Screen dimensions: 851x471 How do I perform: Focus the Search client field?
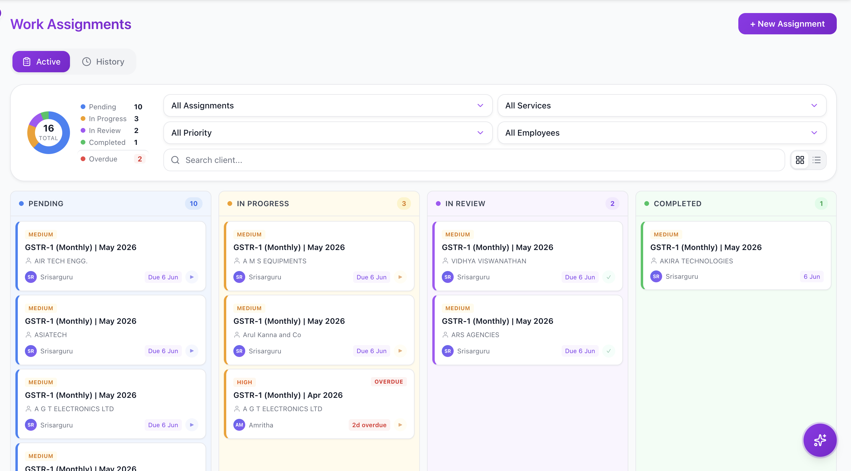(474, 160)
